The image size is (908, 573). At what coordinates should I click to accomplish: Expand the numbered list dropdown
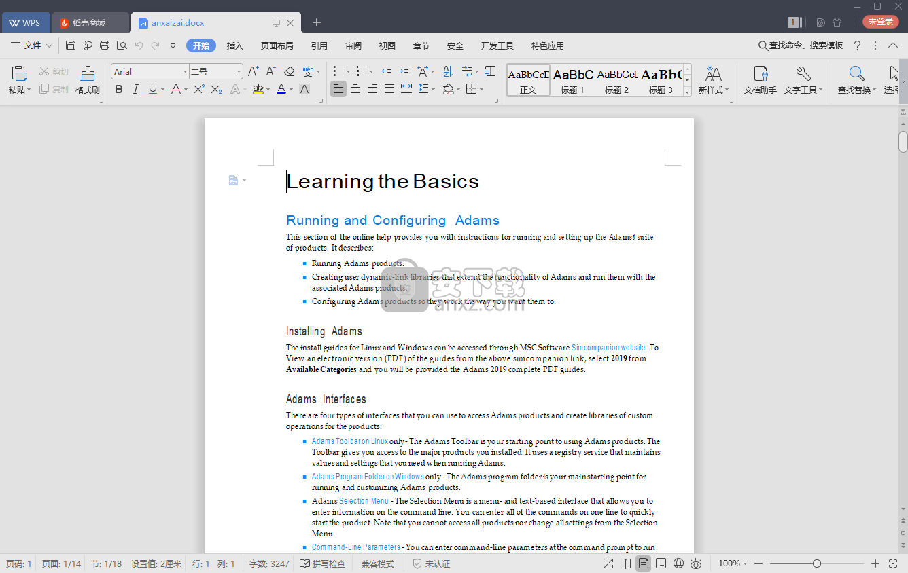(x=371, y=71)
